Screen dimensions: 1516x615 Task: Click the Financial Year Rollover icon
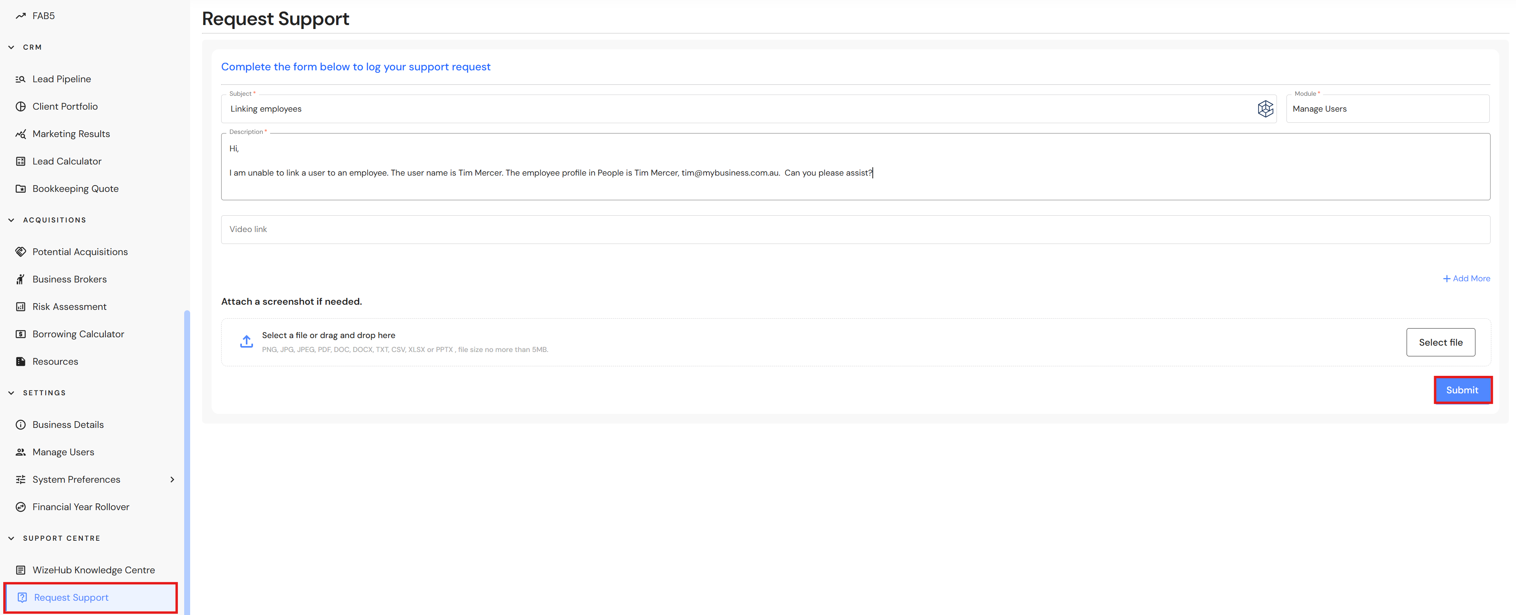21,507
